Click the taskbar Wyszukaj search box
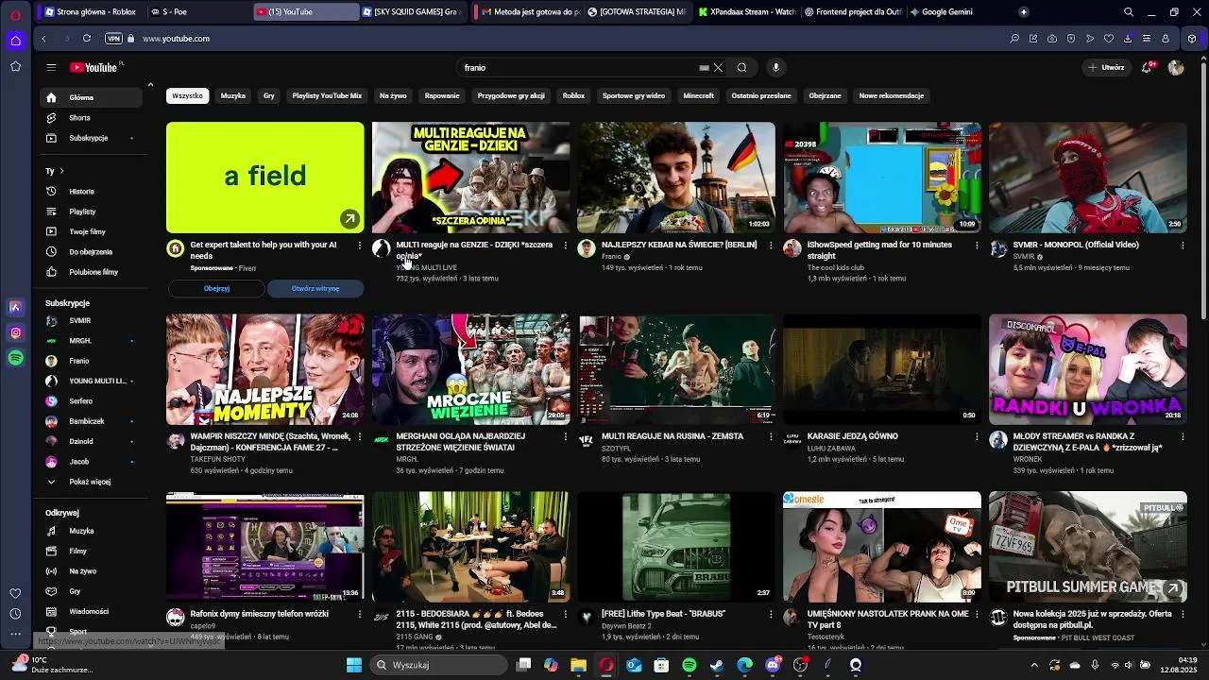This screenshot has width=1209, height=680. point(438,665)
